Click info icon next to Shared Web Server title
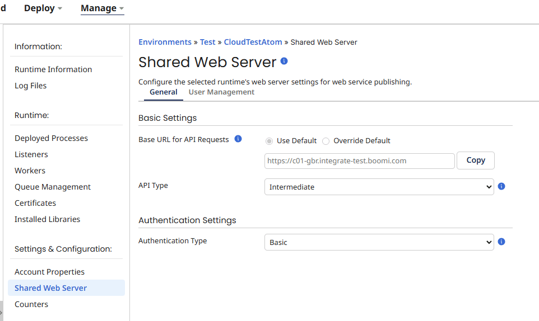Viewport: 539px width, 321px height. click(x=284, y=61)
